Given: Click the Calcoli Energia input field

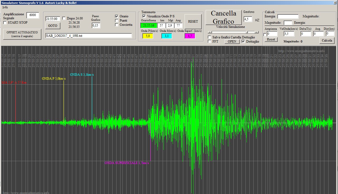Looking at the screenshot, I should 288,17.
